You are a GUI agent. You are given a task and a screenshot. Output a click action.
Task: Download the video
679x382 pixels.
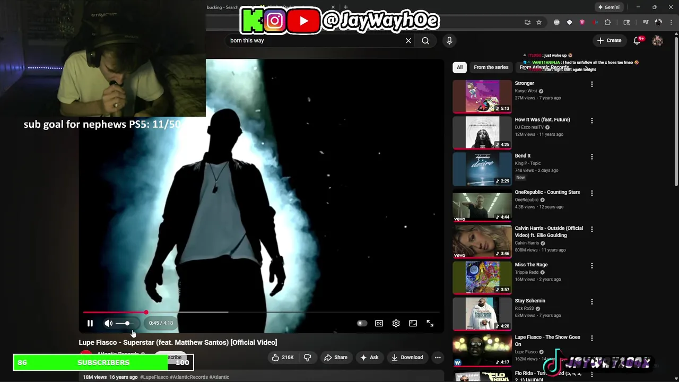(x=407, y=358)
